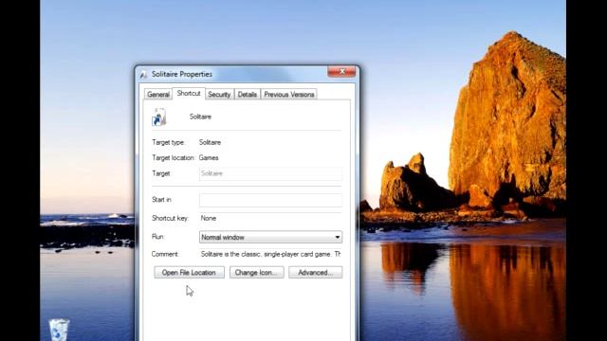Go to the Details tab
Image resolution: width=607 pixels, height=341 pixels.
[x=247, y=95]
